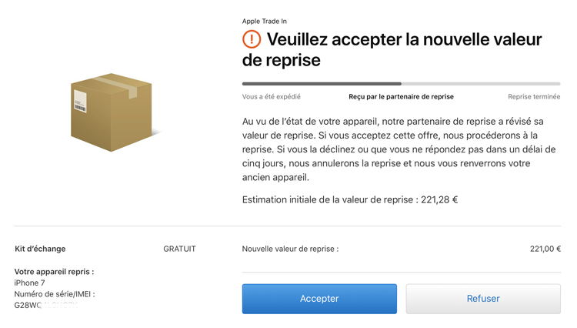Click the 'Numéro de série/IMEI' label
This screenshot has width=577, height=328.
[55, 294]
